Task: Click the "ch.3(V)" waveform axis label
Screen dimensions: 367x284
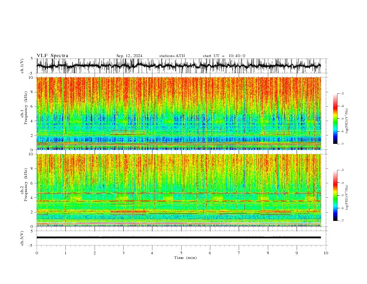Action: point(22,238)
